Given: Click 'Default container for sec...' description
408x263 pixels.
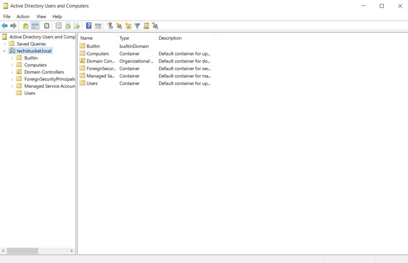Looking at the screenshot, I should (x=185, y=69).
